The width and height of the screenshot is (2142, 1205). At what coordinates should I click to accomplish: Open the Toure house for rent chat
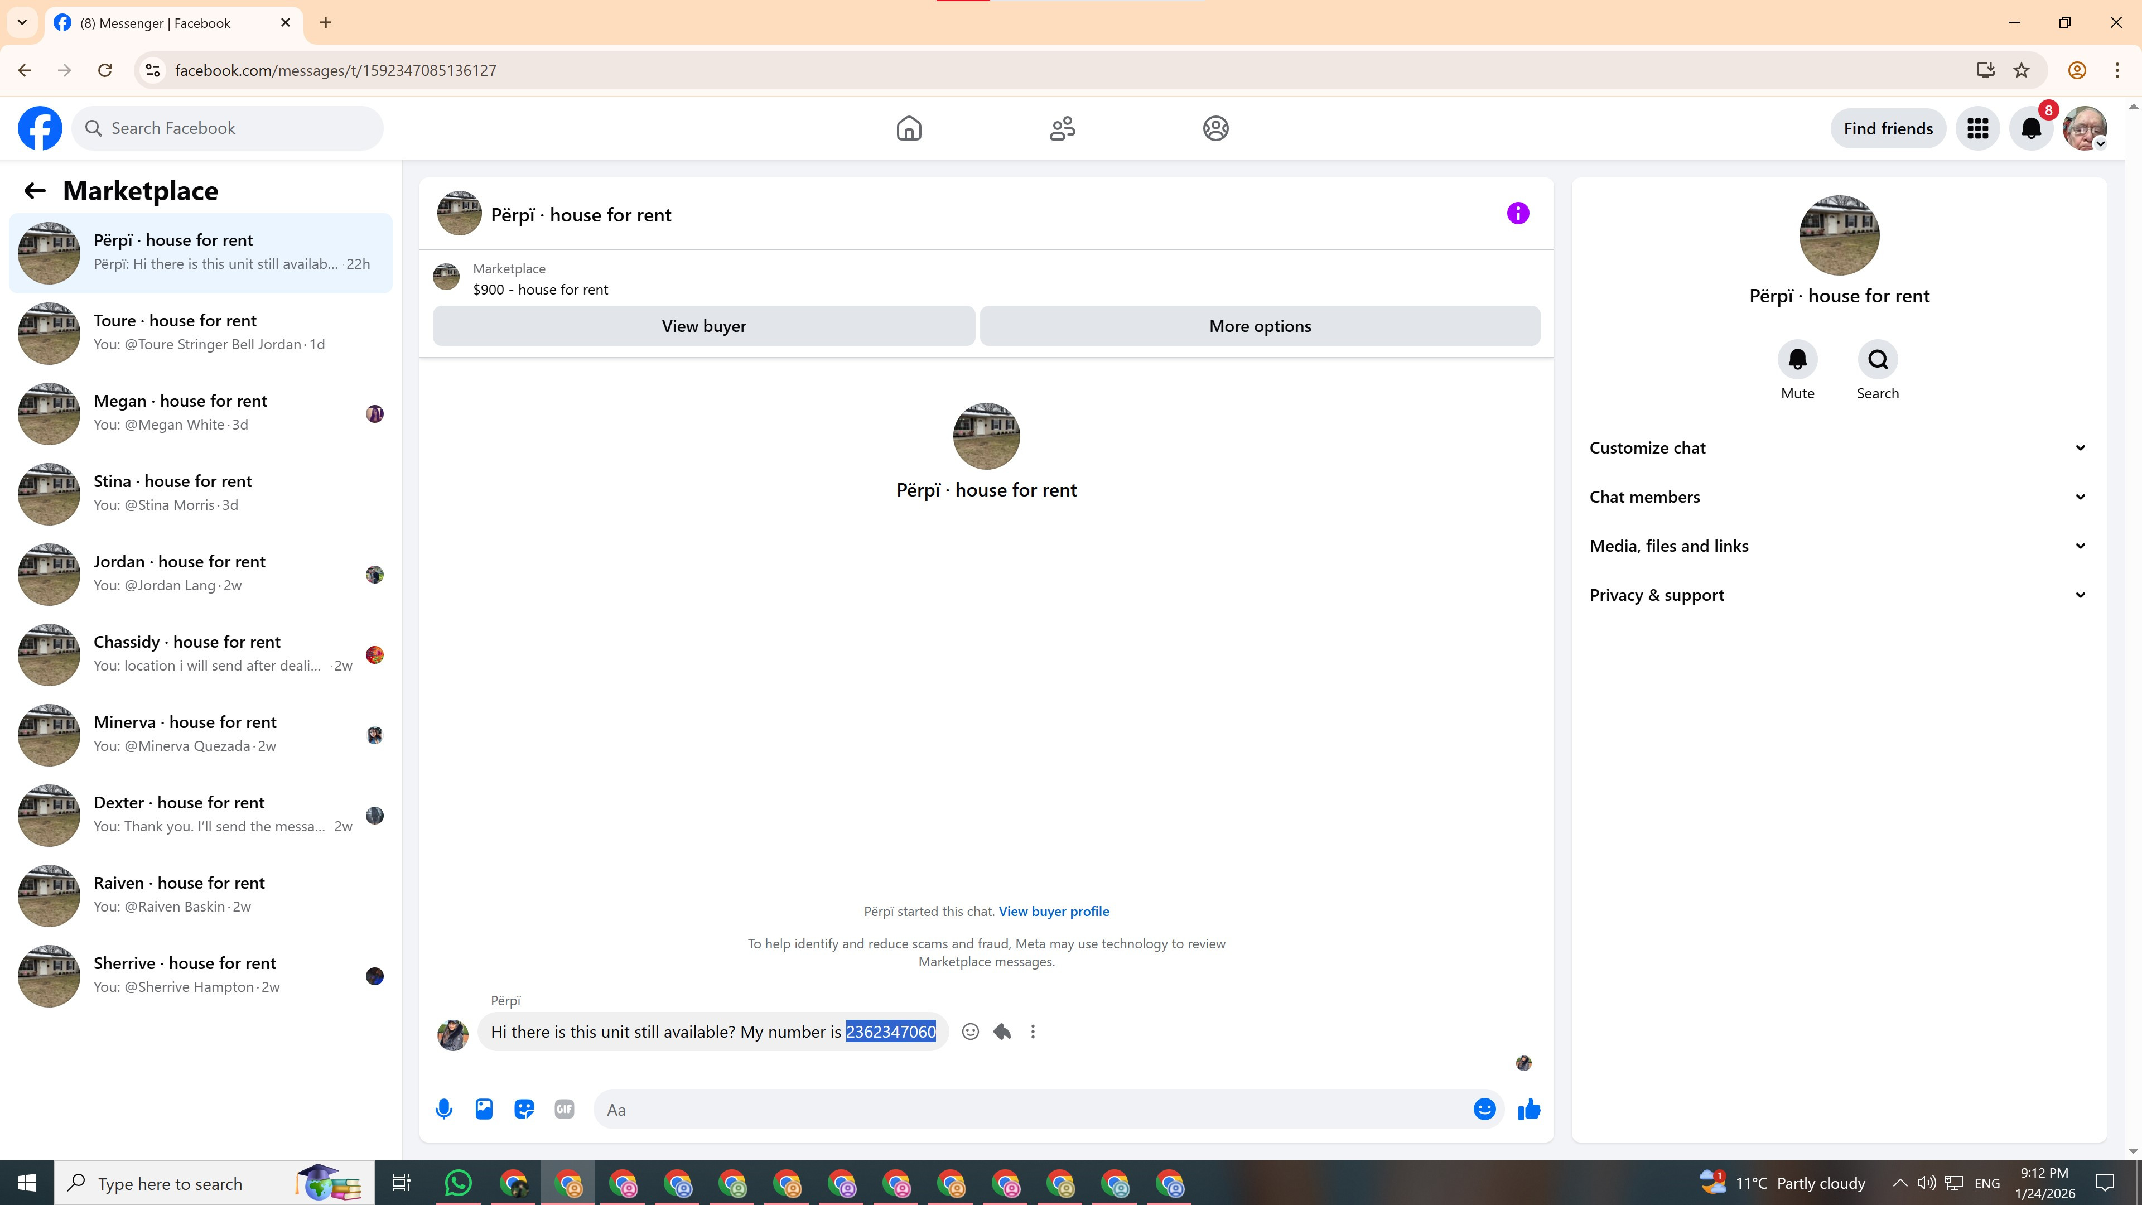tap(200, 332)
